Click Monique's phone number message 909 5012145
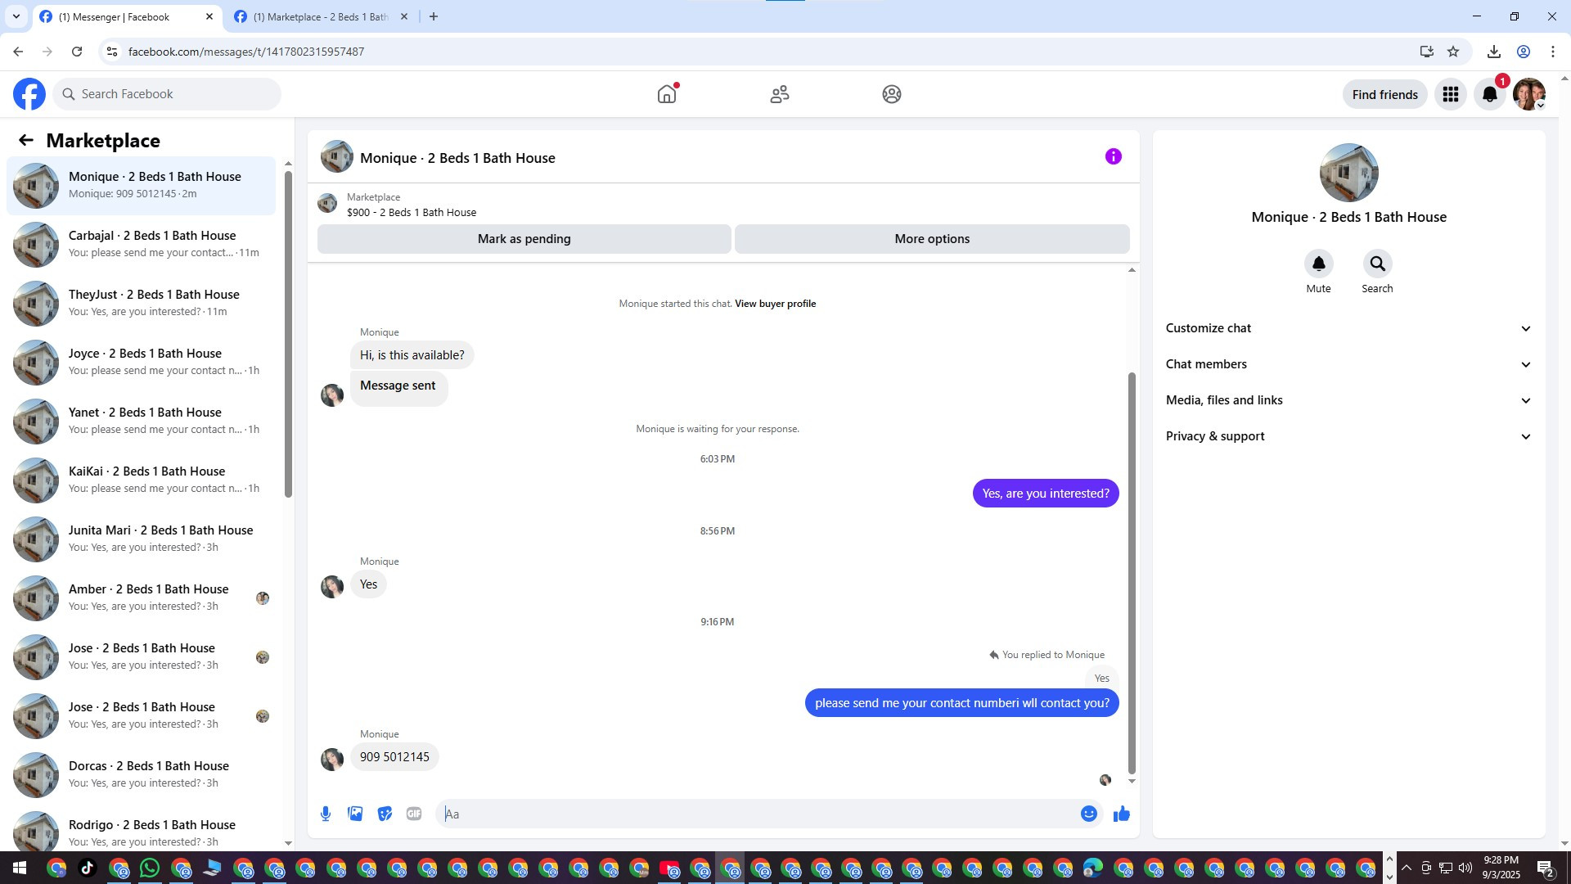 (394, 757)
